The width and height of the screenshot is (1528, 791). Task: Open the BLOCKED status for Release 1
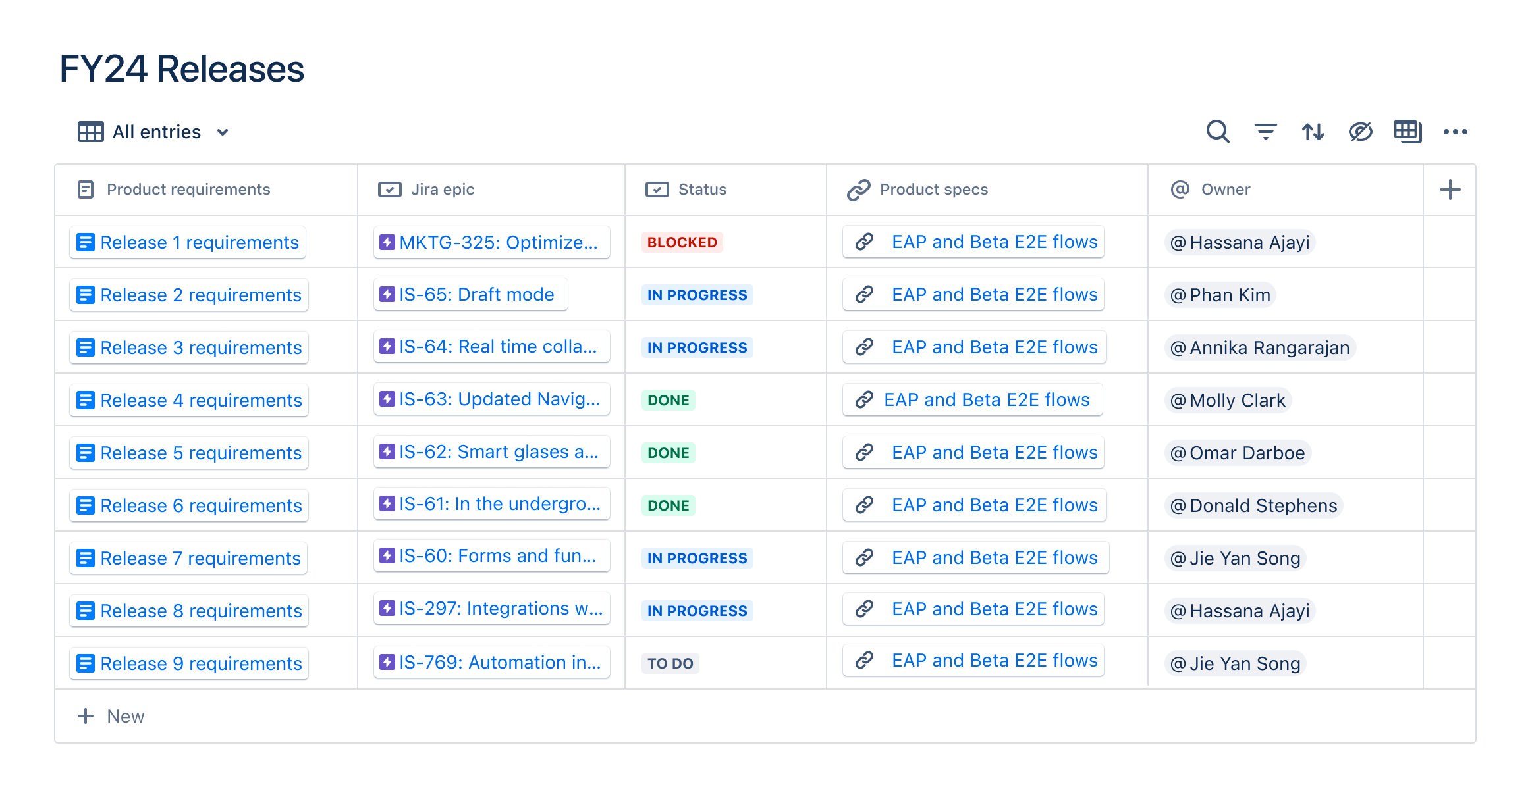click(681, 242)
